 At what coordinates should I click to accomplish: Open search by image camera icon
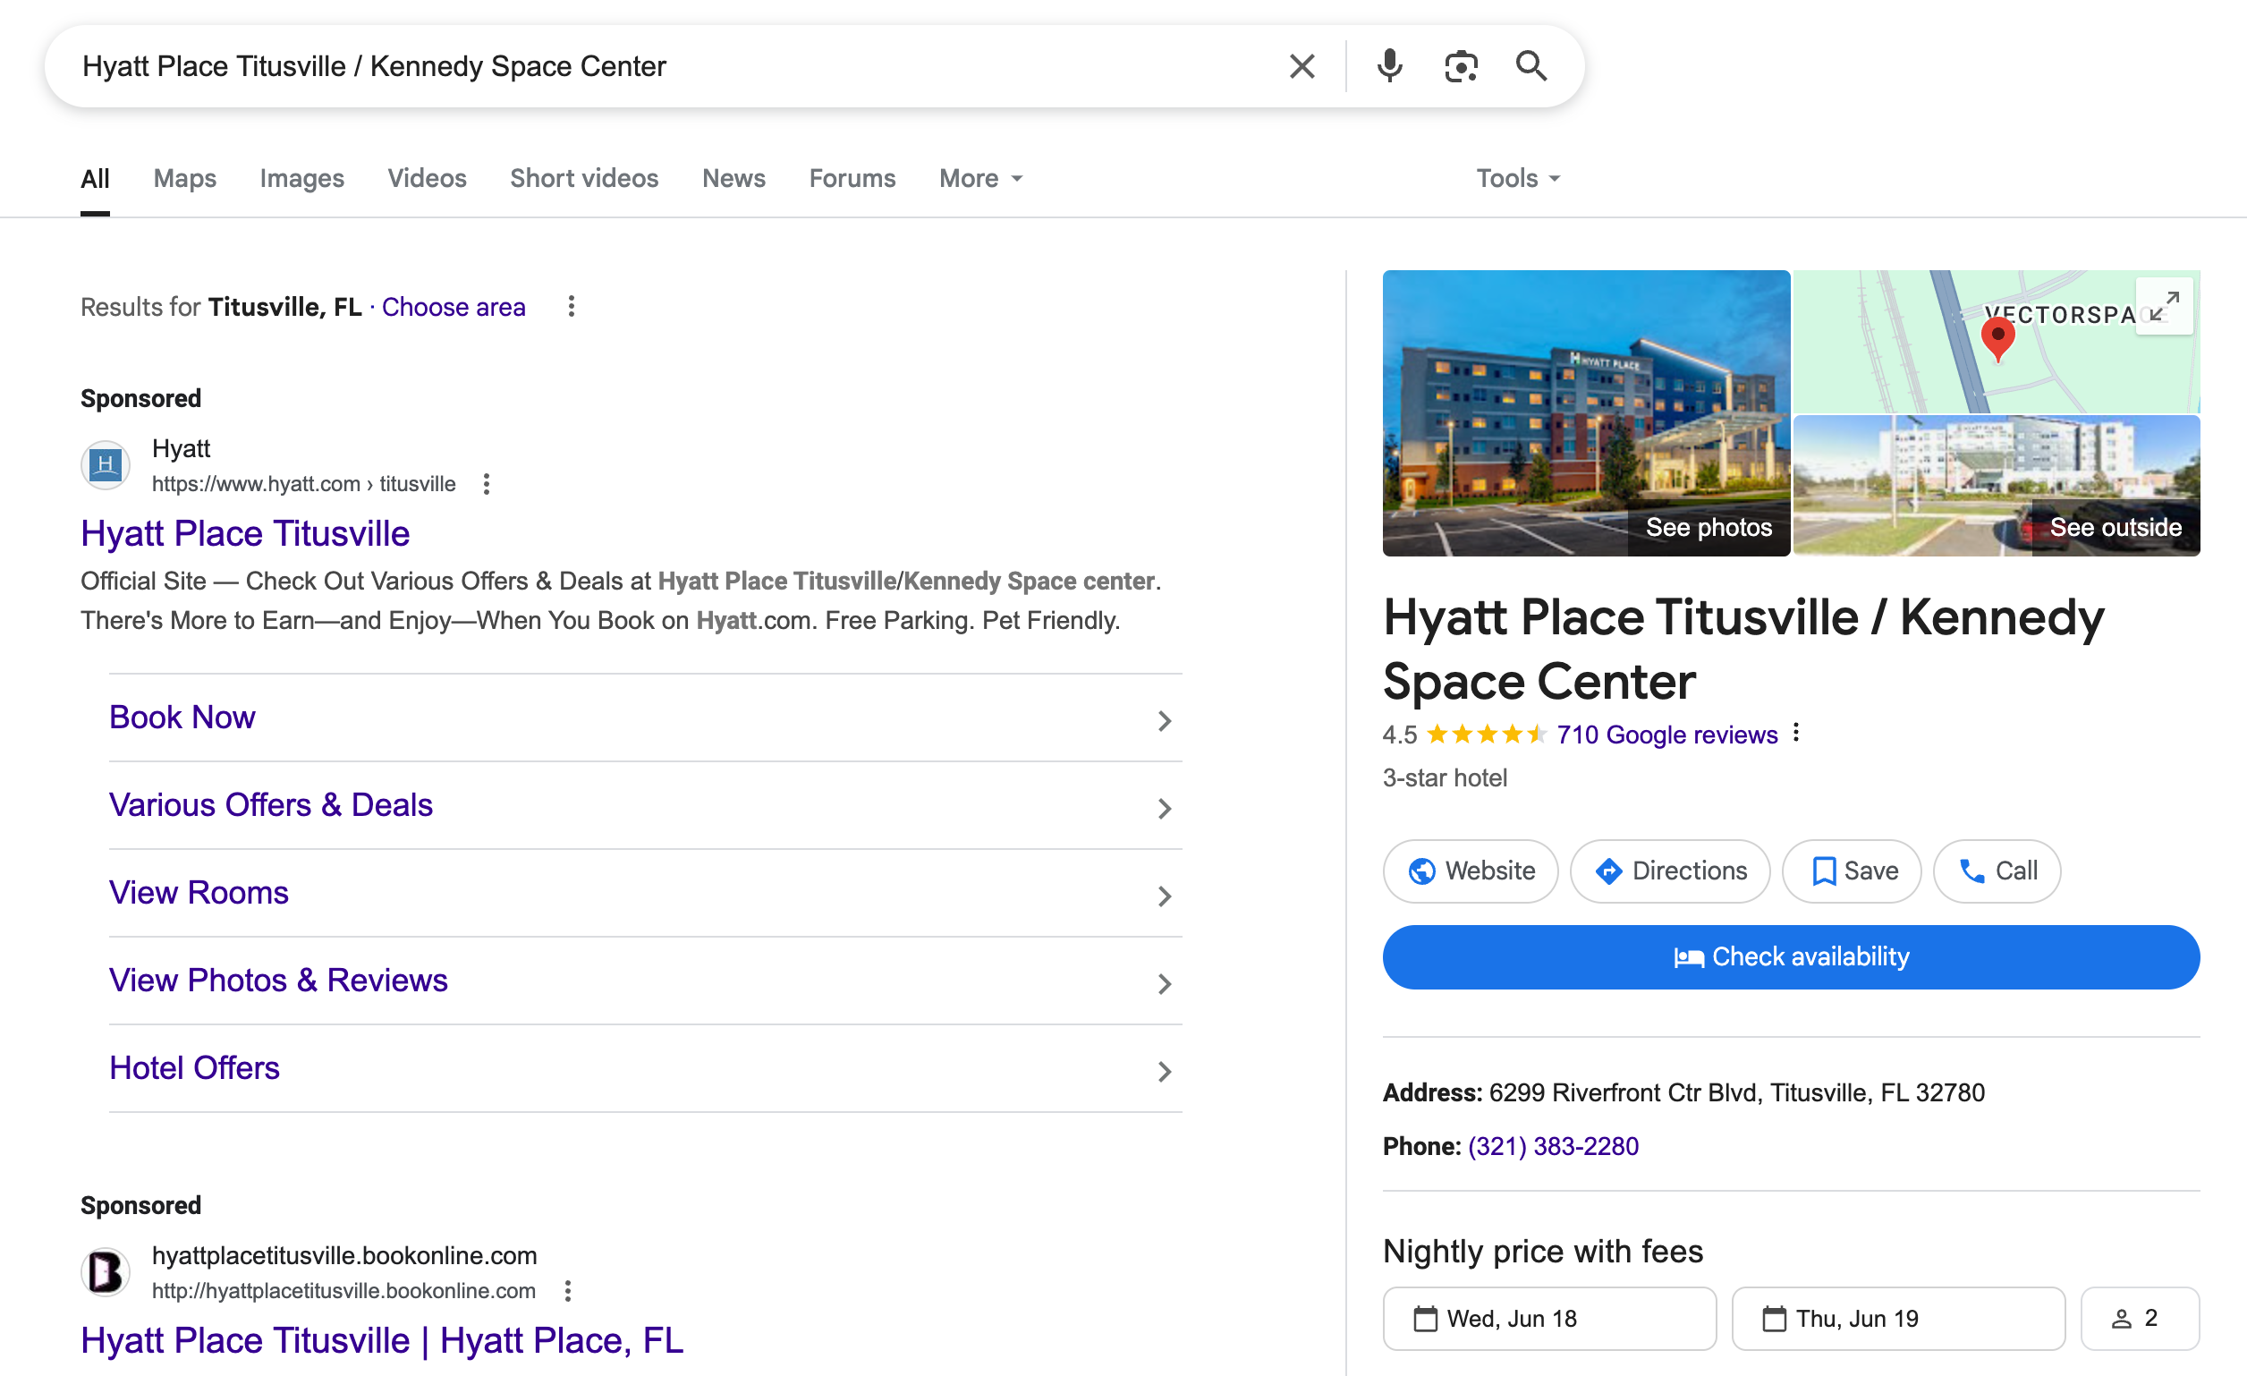[x=1461, y=65]
